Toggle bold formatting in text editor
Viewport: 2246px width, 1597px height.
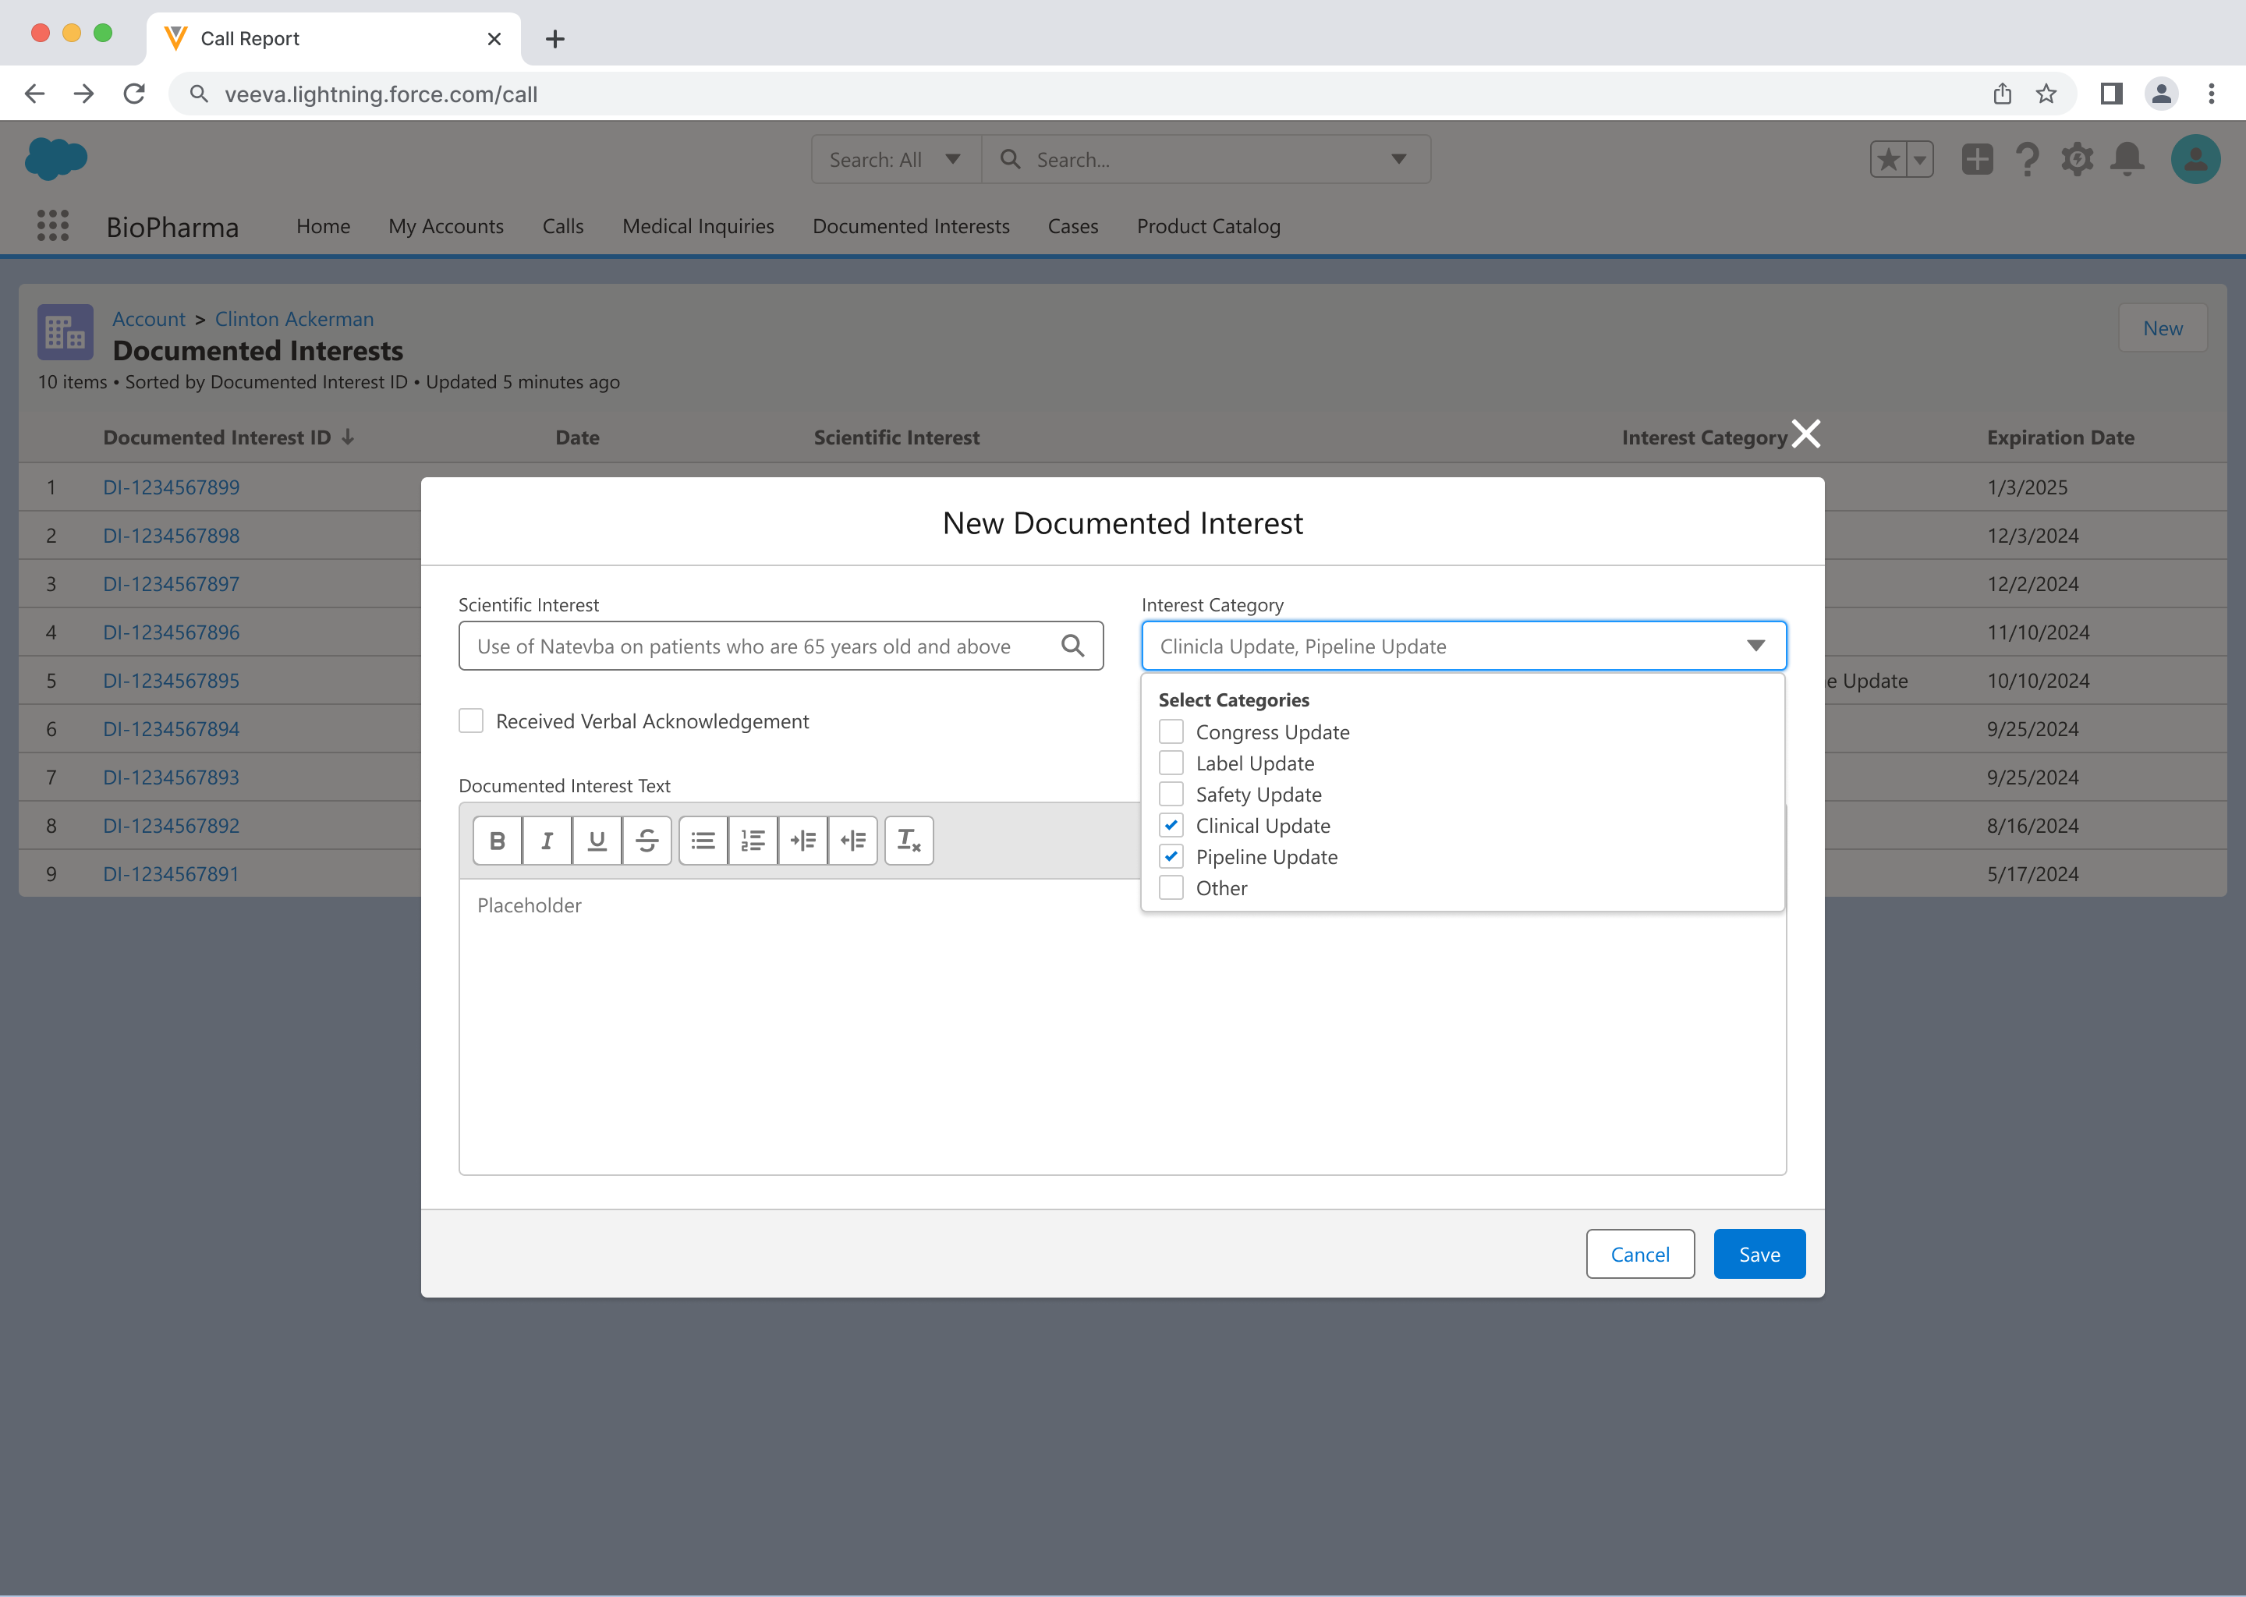pyautogui.click(x=498, y=841)
